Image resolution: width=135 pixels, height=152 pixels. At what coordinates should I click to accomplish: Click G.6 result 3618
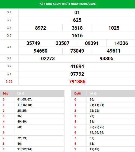click(x=77, y=28)
